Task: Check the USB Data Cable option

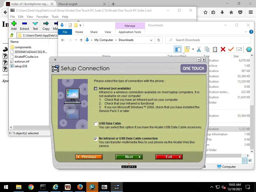Action: (96, 124)
